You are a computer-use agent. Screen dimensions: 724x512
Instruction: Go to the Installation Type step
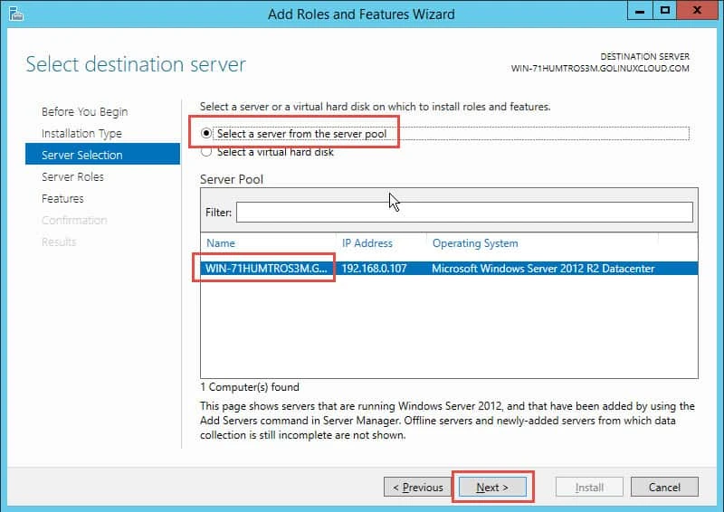81,133
